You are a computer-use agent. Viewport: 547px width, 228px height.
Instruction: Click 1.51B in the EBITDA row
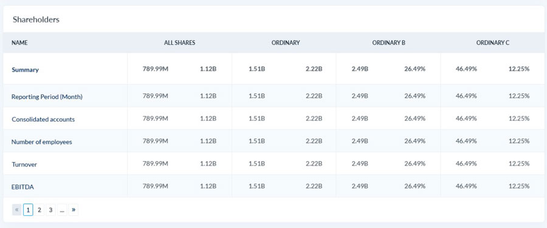257,186
